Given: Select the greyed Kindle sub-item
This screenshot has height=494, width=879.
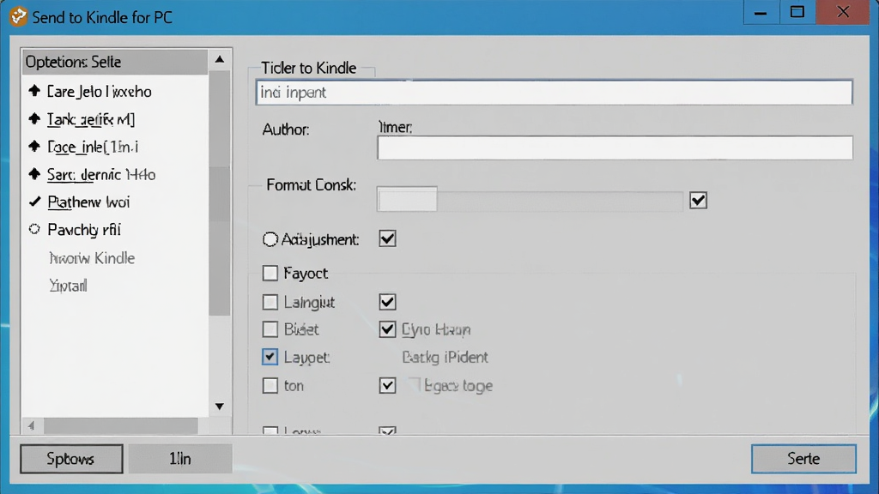Looking at the screenshot, I should tap(92, 258).
